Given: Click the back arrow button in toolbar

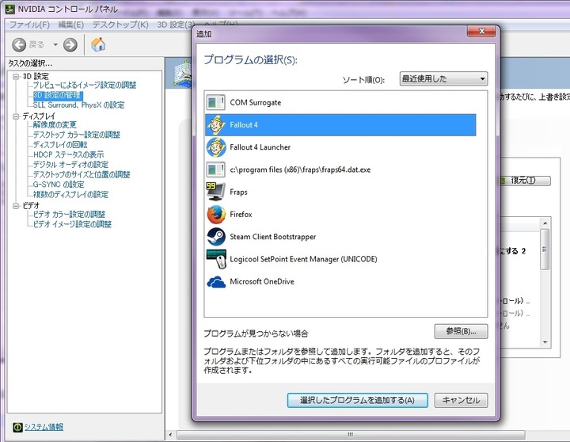Looking at the screenshot, I should coord(19,44).
